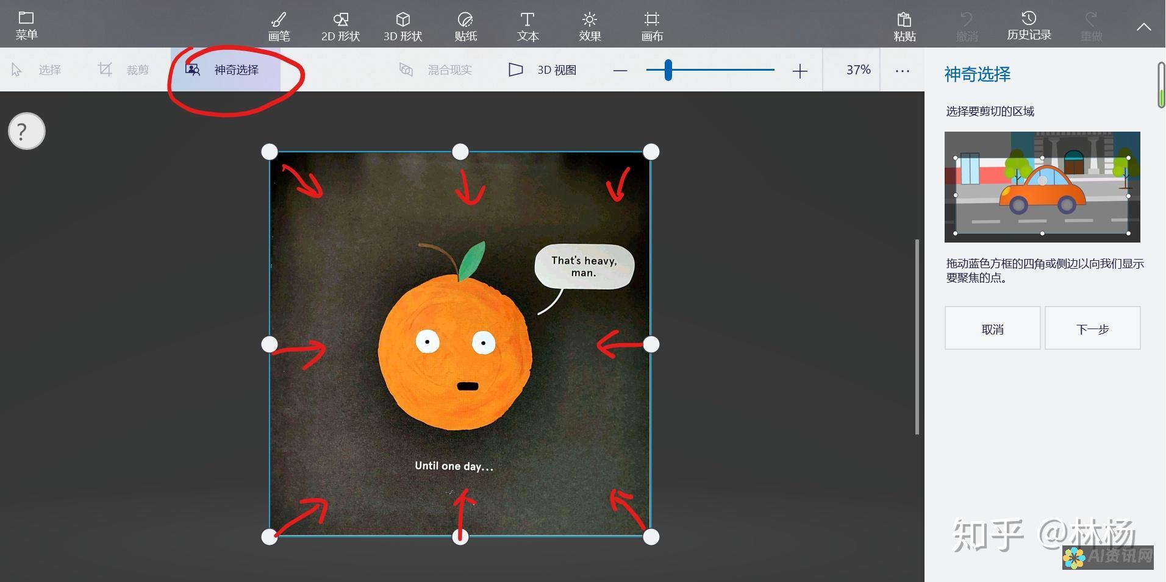
Task: Click the 37% zoom value field
Action: (x=851, y=70)
